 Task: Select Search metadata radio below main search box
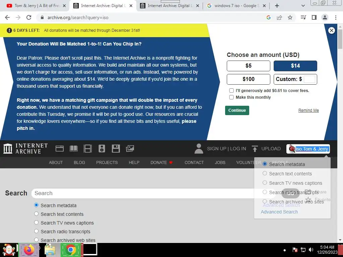coord(36,205)
